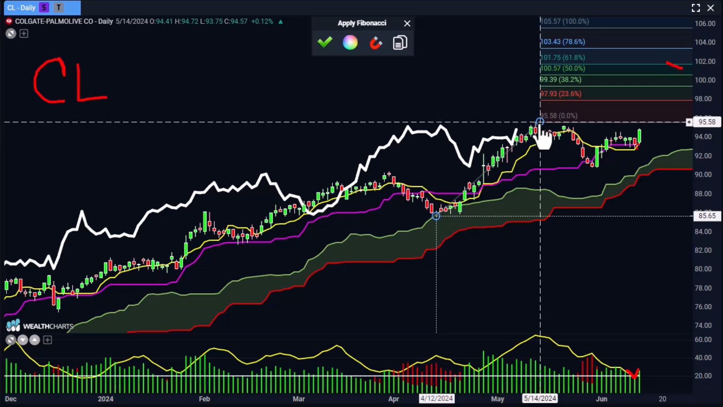Image resolution: width=723 pixels, height=407 pixels.
Task: Toggle the red magnet snap tool
Action: click(375, 43)
